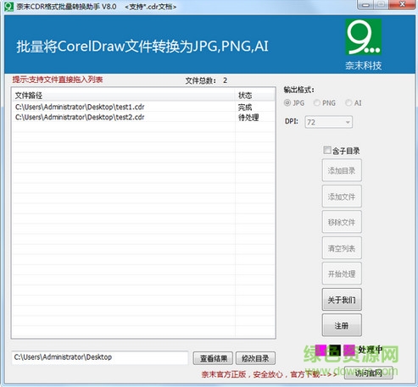Click 修改目录 to change output folder
This screenshot has width=418, height=387.
point(255,358)
